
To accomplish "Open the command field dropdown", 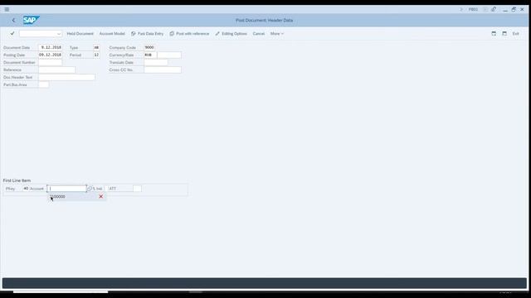I will tap(59, 34).
